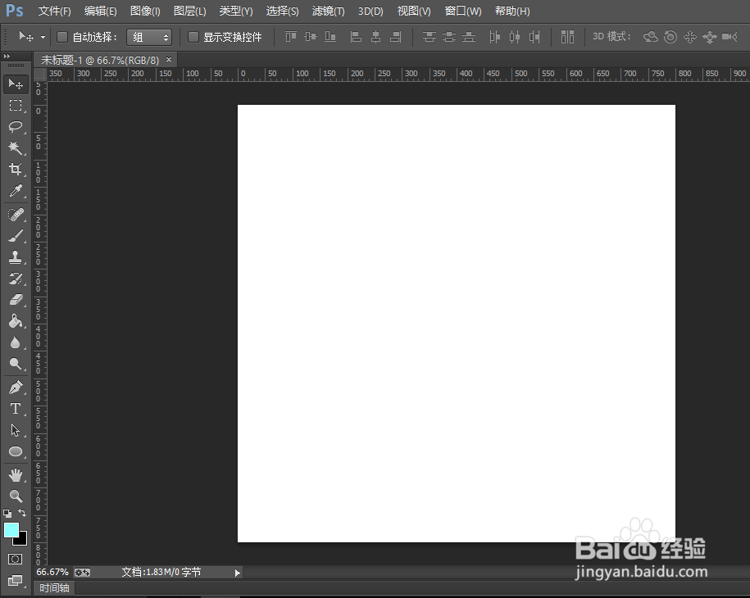Viewport: 750px width, 598px height.
Task: Open the 视图(V) menu
Action: (414, 11)
